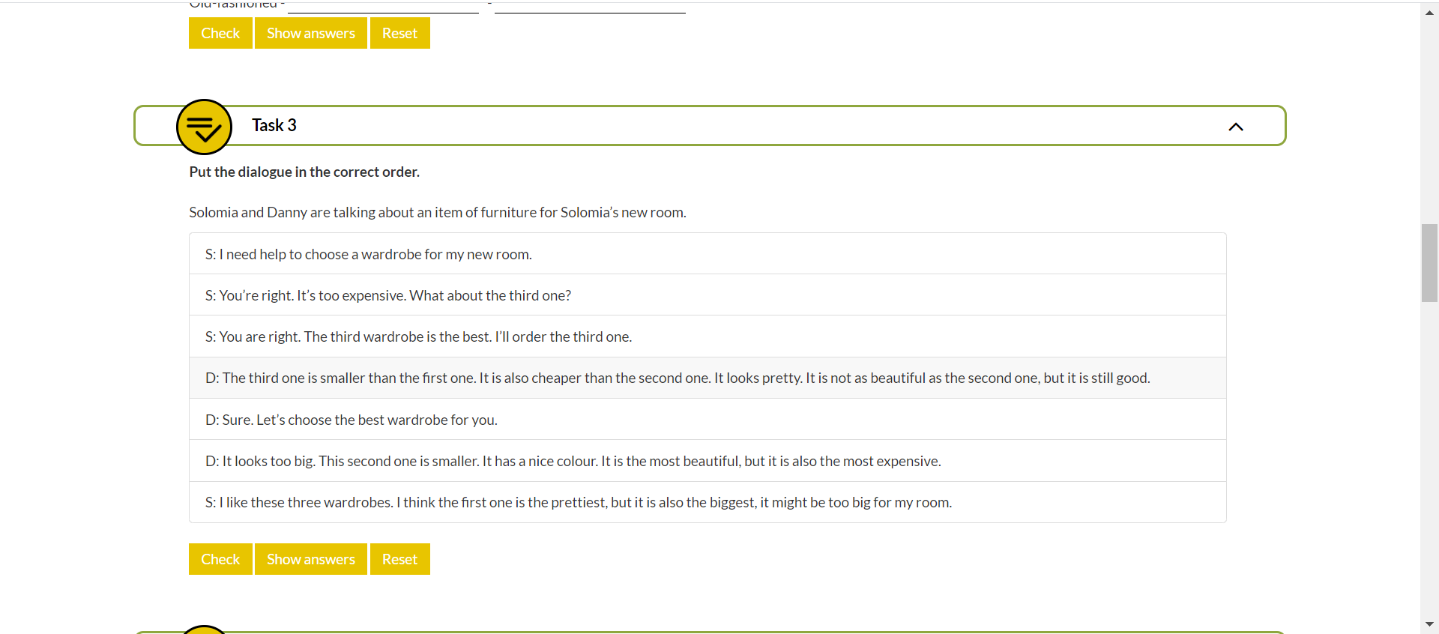Click the page vertical scrollbar thumb

pos(1429,262)
